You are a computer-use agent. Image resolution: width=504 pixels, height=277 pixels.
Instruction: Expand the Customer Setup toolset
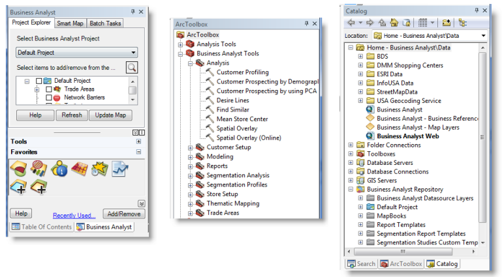[190, 148]
